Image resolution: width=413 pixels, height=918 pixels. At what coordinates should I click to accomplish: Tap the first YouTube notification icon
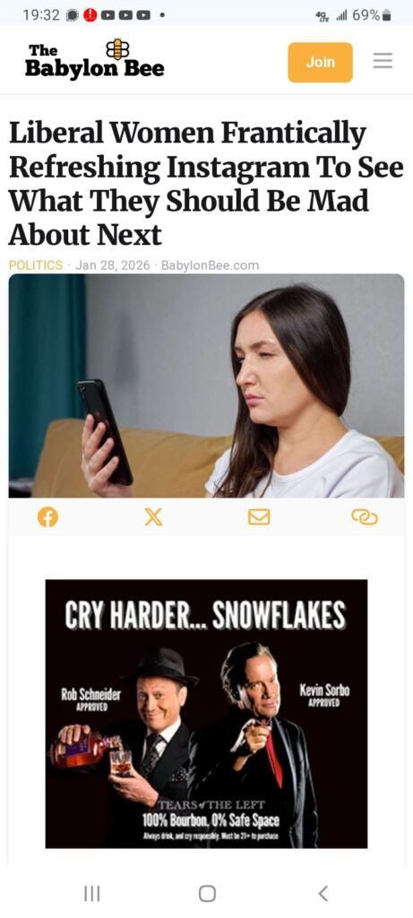coord(108,16)
